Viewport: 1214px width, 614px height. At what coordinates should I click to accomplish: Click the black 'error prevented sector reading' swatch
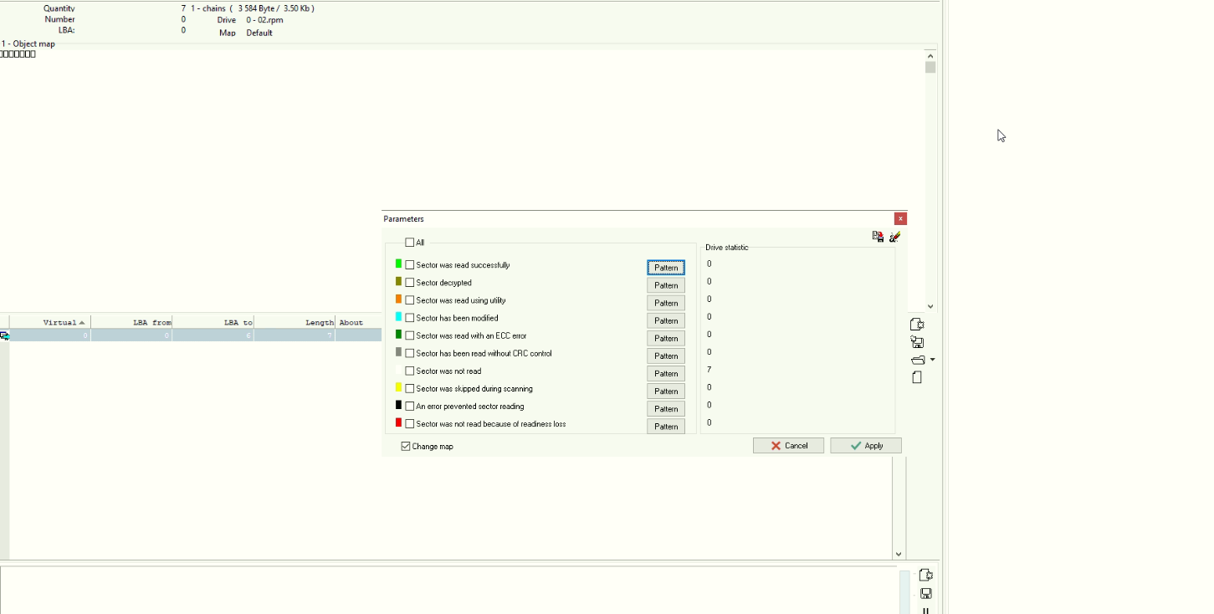398,405
